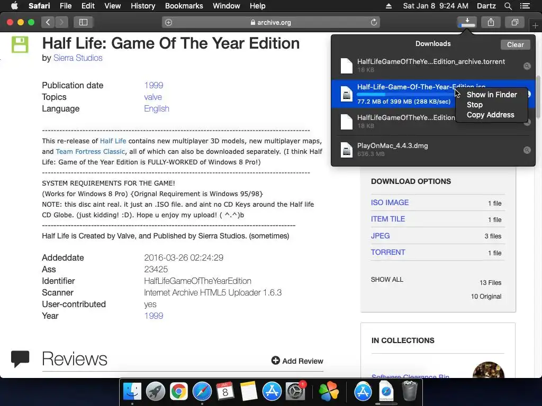Viewport: 542px width, 406px height.
Task: Open the Team Fortress Classic link
Action: (x=90, y=151)
